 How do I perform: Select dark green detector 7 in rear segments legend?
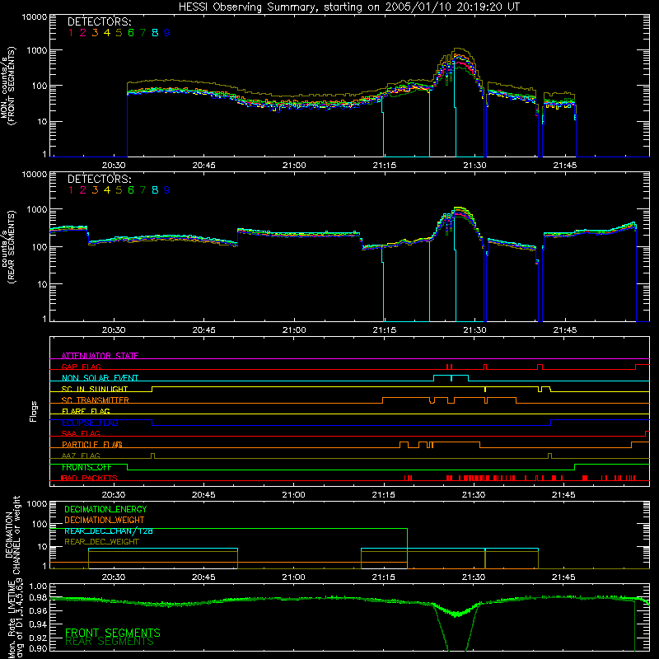click(143, 190)
